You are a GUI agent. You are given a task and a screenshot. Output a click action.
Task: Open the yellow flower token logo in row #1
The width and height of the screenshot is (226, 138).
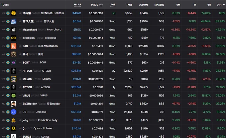coord(13,13)
